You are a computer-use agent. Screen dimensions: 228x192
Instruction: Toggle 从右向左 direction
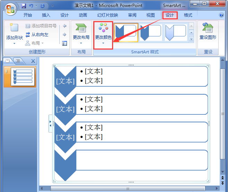point(37,35)
